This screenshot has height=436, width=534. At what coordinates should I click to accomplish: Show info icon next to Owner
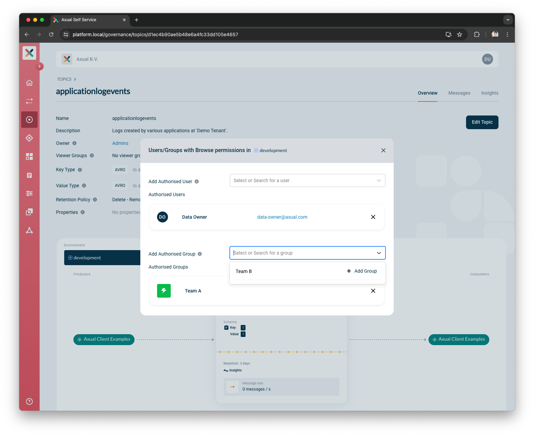click(x=74, y=143)
